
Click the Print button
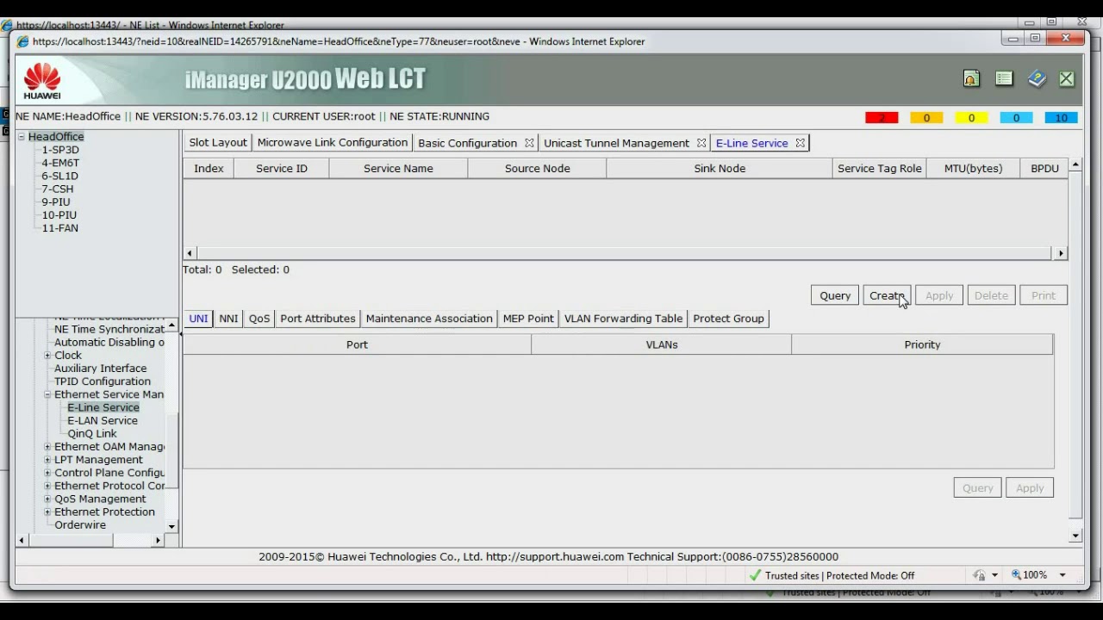point(1044,295)
